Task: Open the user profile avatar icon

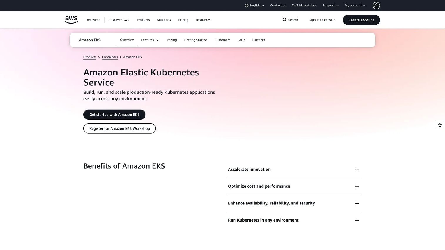Action: point(376,6)
